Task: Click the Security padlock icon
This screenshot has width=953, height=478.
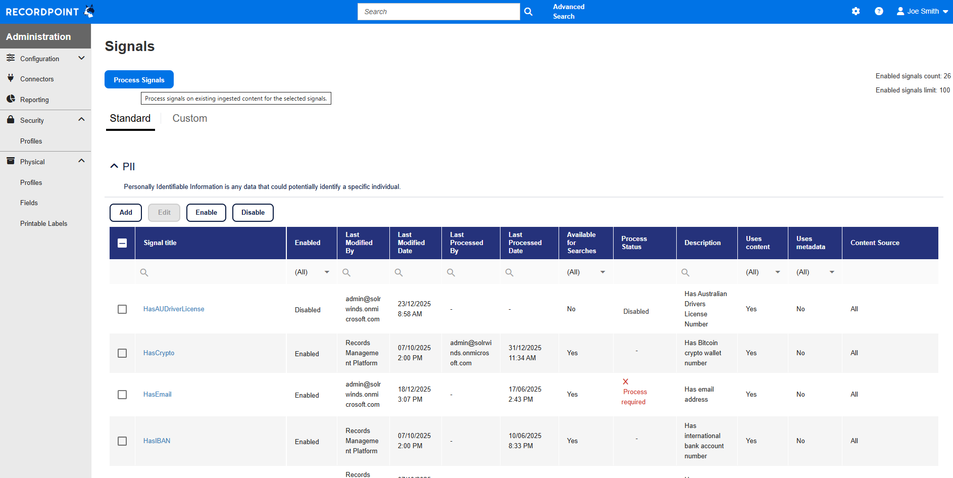Action: [11, 120]
